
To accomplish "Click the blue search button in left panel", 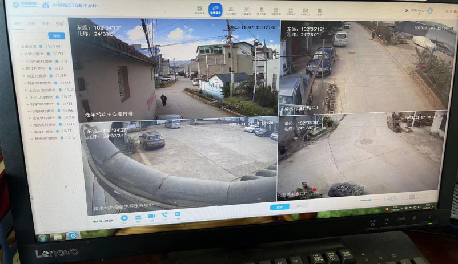I will [57, 35].
